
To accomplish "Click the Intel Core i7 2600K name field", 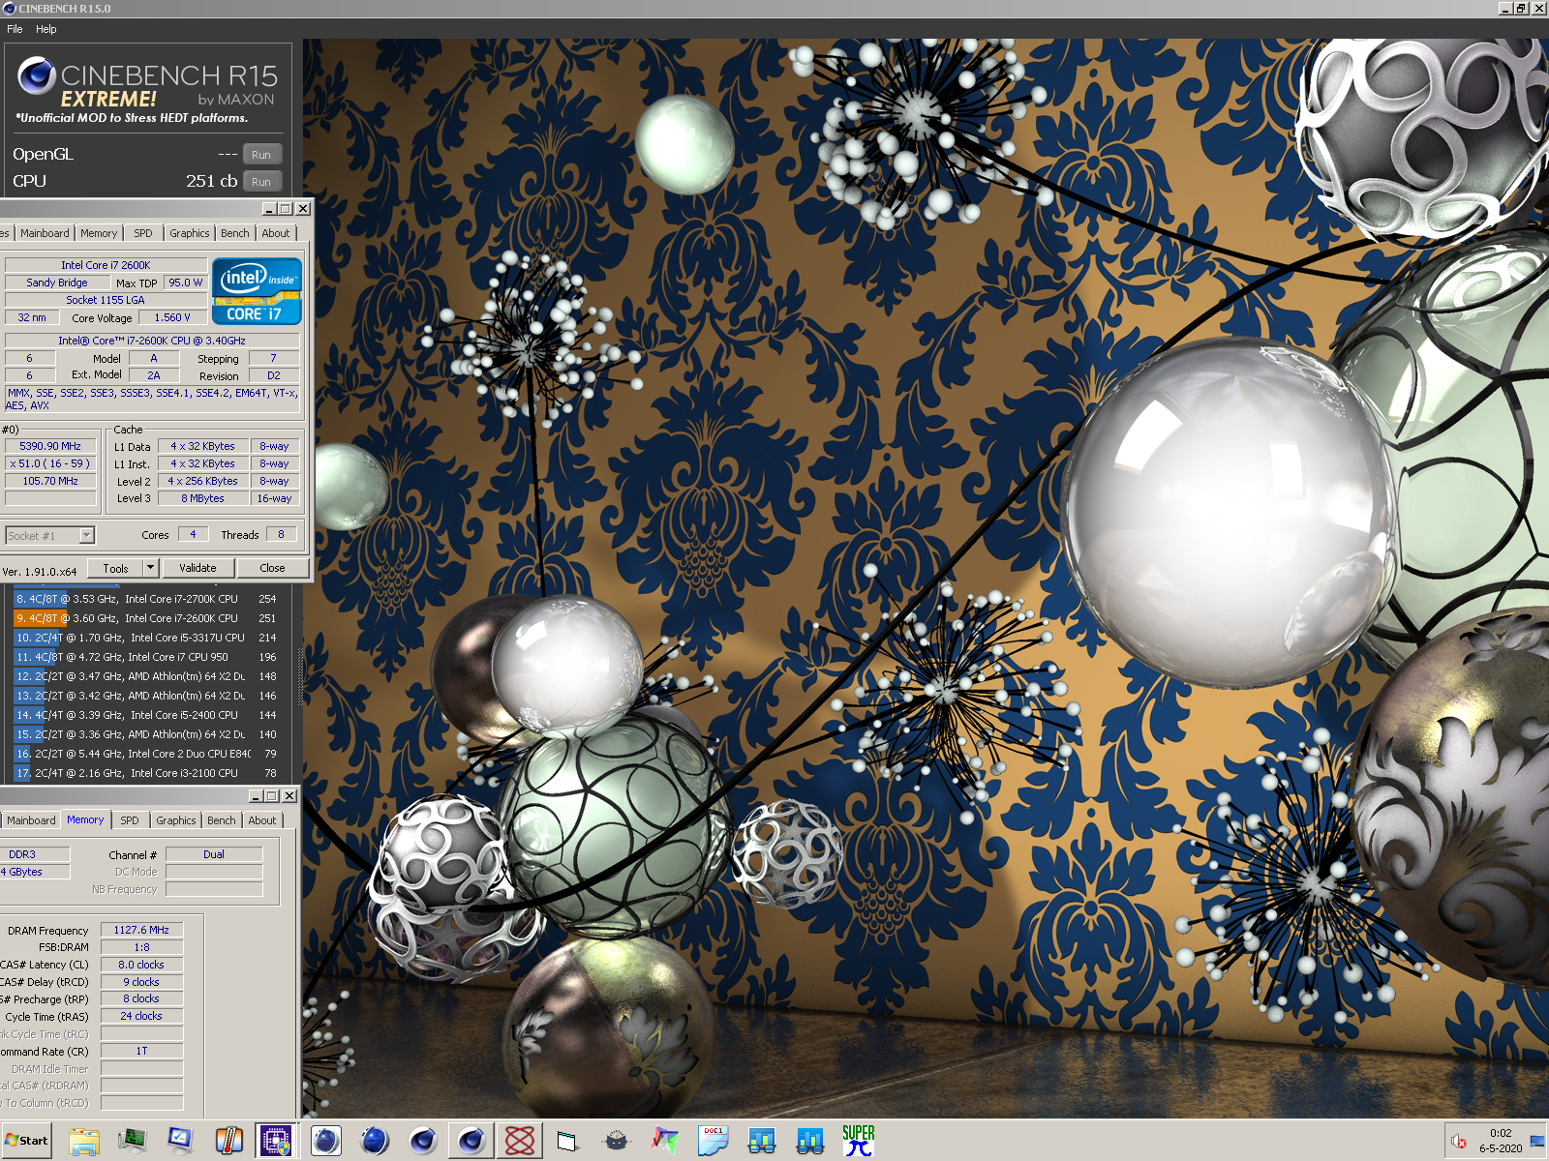I will pyautogui.click(x=106, y=266).
